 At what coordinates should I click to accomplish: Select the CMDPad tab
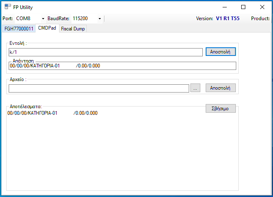coord(47,28)
